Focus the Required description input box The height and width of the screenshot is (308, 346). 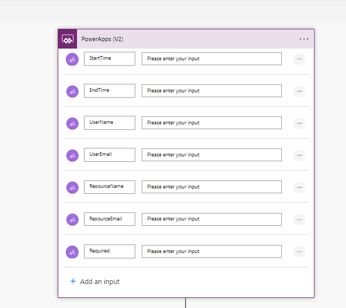point(212,251)
